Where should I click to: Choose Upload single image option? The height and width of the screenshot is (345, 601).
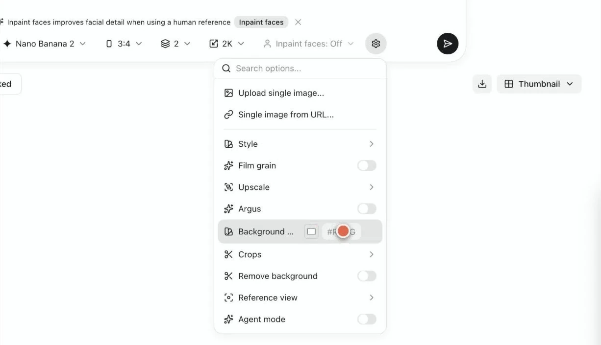point(300,93)
